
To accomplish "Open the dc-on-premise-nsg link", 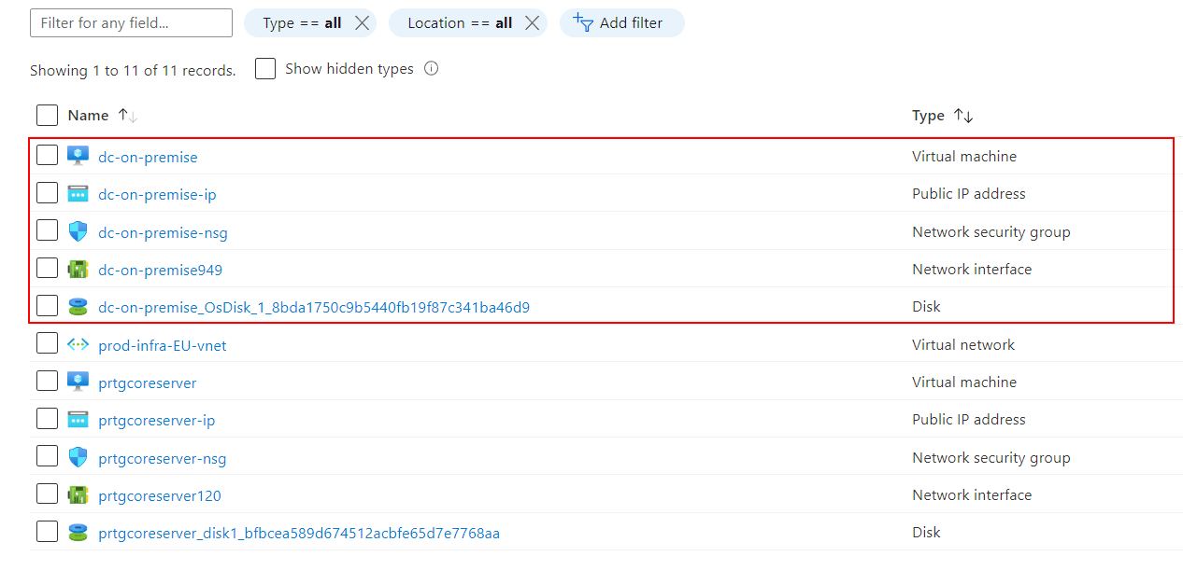I will click(x=163, y=232).
